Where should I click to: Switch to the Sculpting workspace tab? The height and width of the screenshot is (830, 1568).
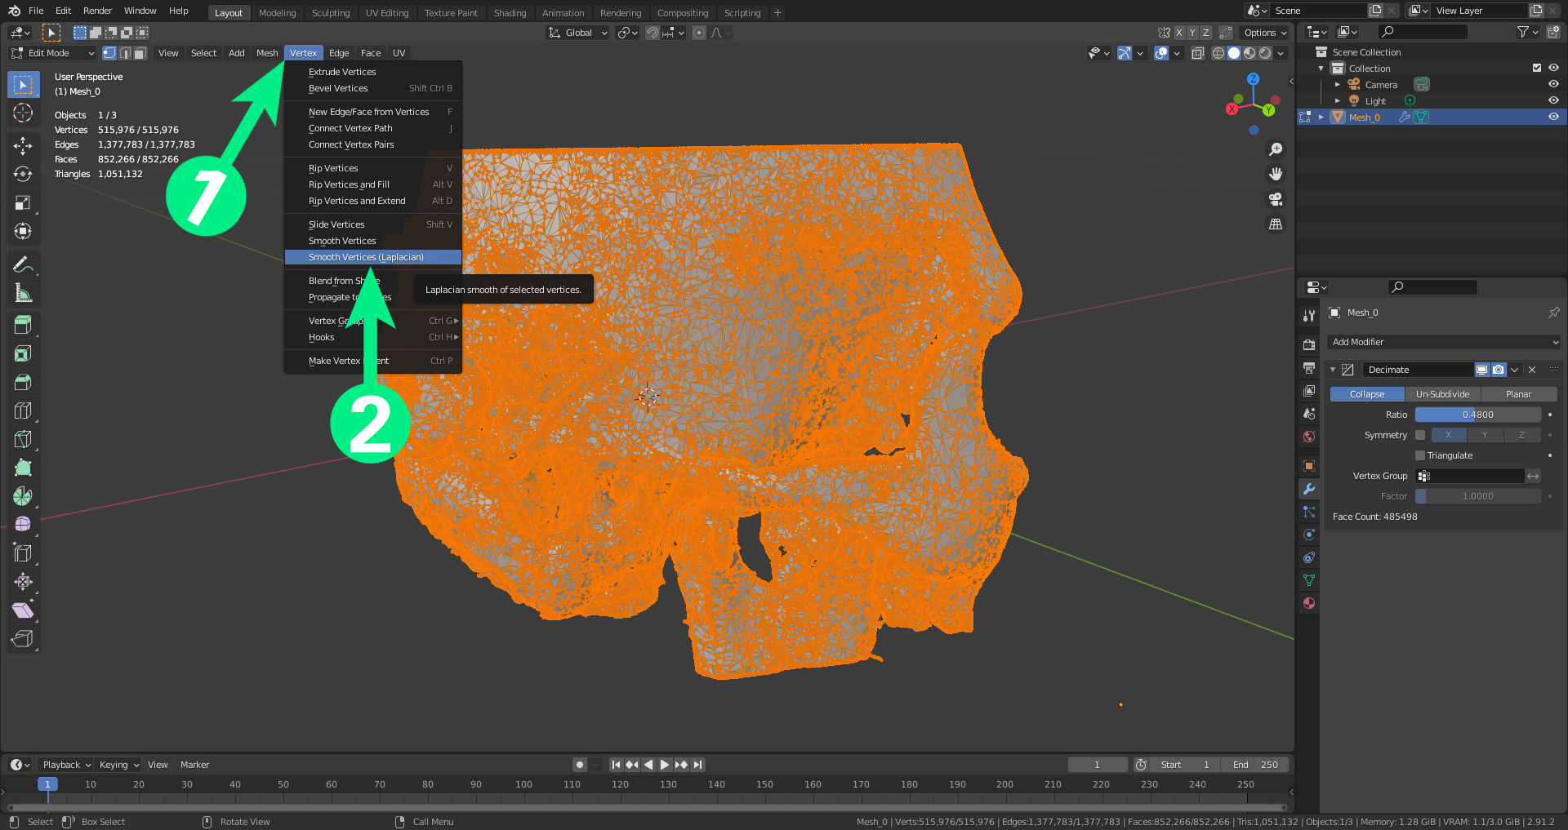(x=330, y=12)
